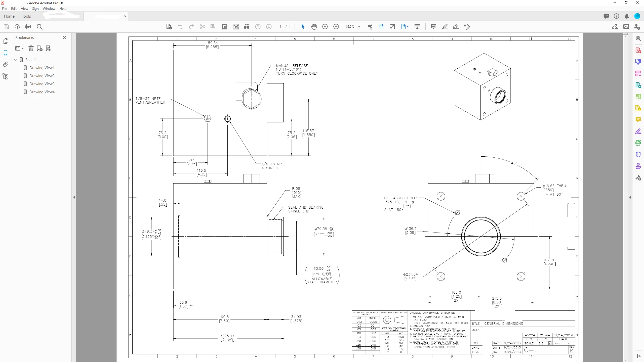Open the Help question mark icon

point(616,16)
